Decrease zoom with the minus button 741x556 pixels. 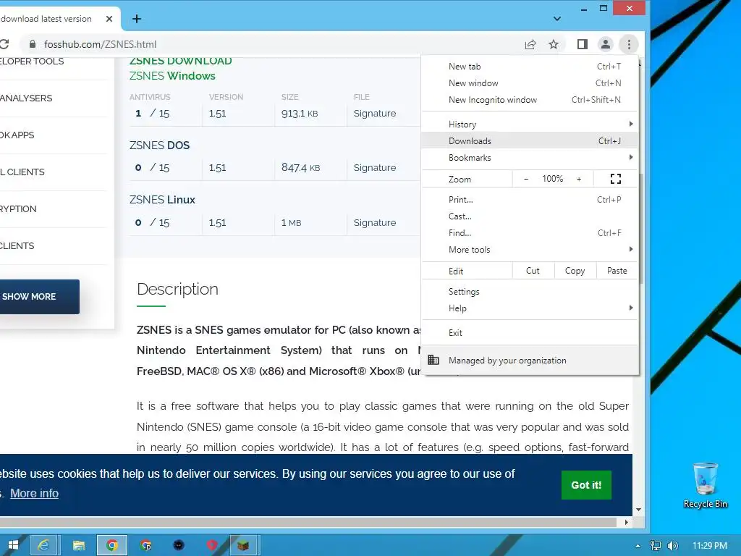(x=526, y=179)
